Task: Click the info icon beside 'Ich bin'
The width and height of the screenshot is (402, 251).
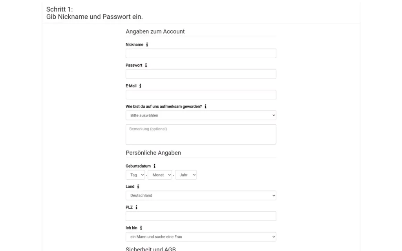Action: click(x=140, y=227)
